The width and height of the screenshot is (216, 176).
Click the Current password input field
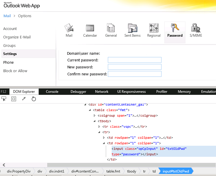pos(135,60)
